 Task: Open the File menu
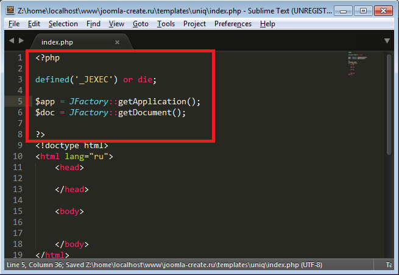[x=15, y=24]
